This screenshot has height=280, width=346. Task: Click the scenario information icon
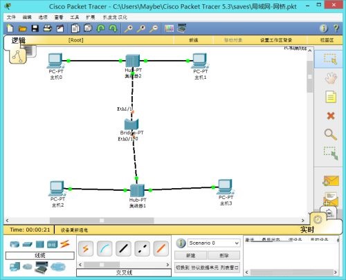pyautogui.click(x=181, y=243)
